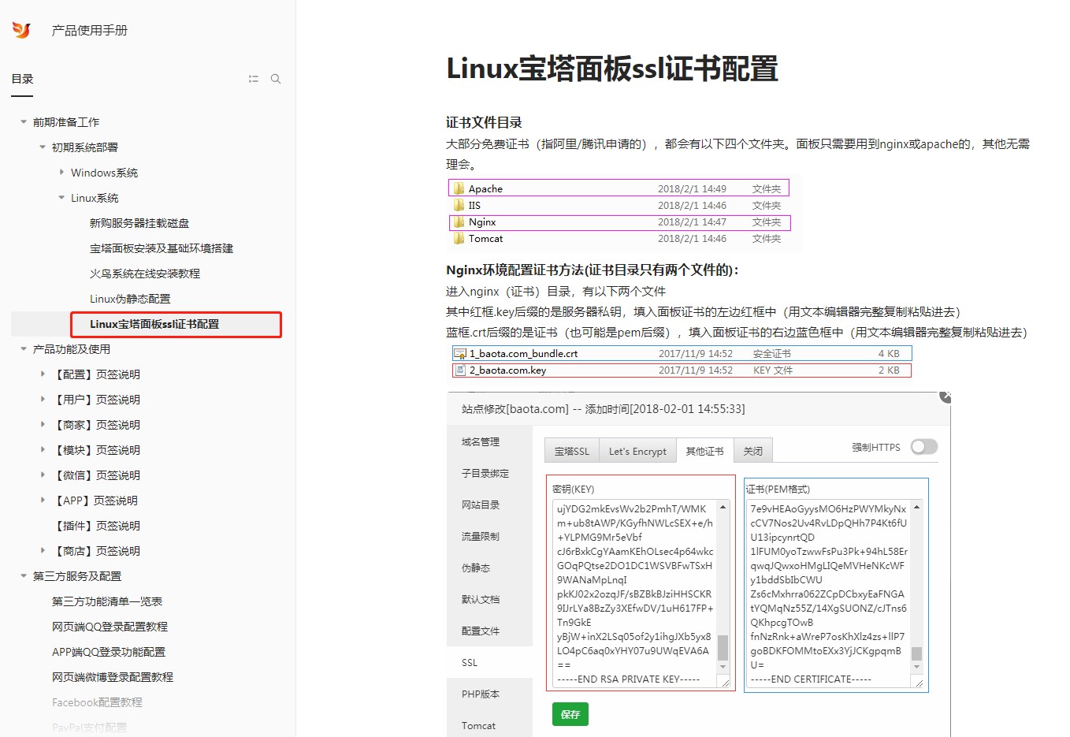Viewport: 1070px width, 737px height.
Task: Toggle the 强制HTTPS switch
Action: 923,447
